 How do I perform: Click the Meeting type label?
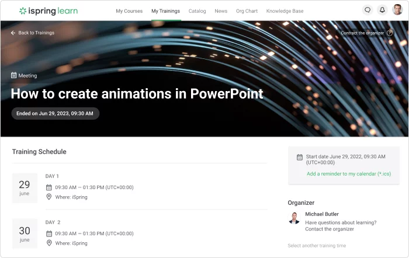(x=27, y=75)
